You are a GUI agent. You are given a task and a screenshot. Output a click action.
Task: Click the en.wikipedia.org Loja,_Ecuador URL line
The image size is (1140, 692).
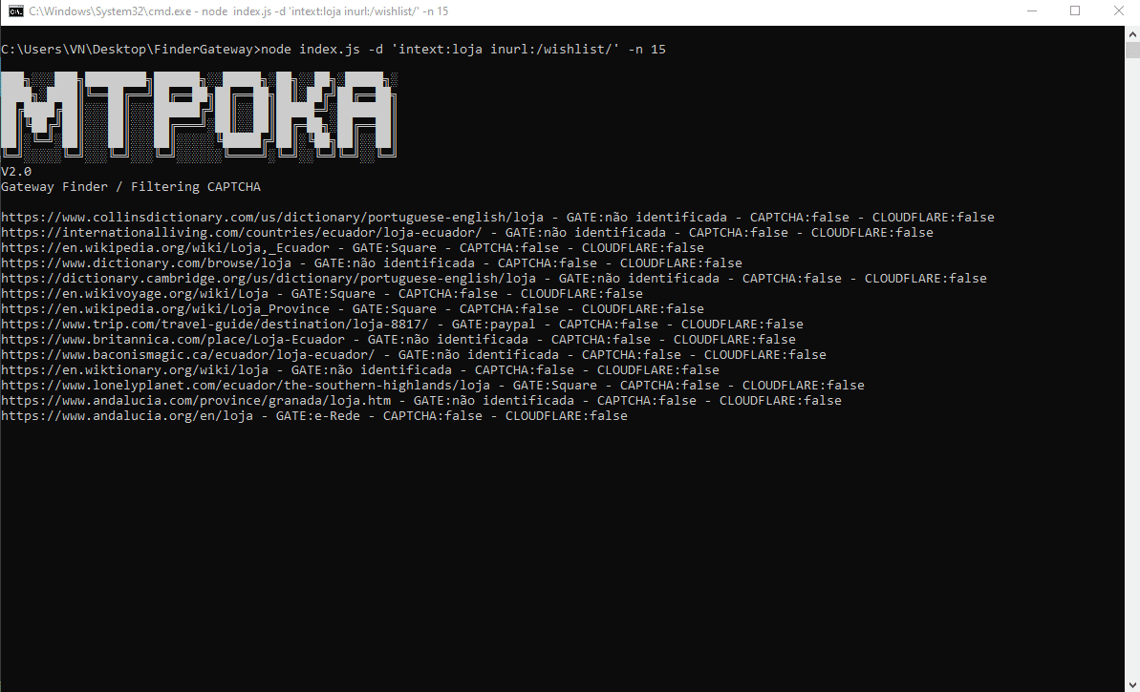point(352,247)
